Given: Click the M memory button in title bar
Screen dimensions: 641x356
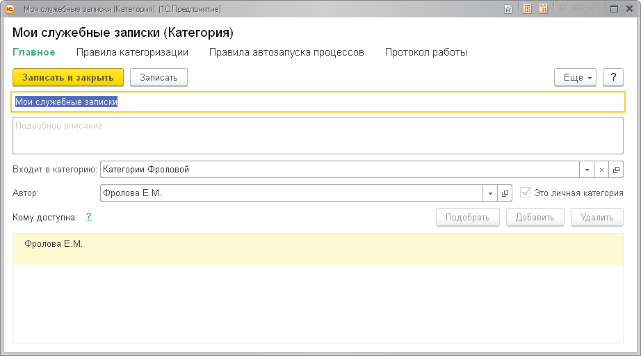Looking at the screenshot, I should (x=563, y=9).
